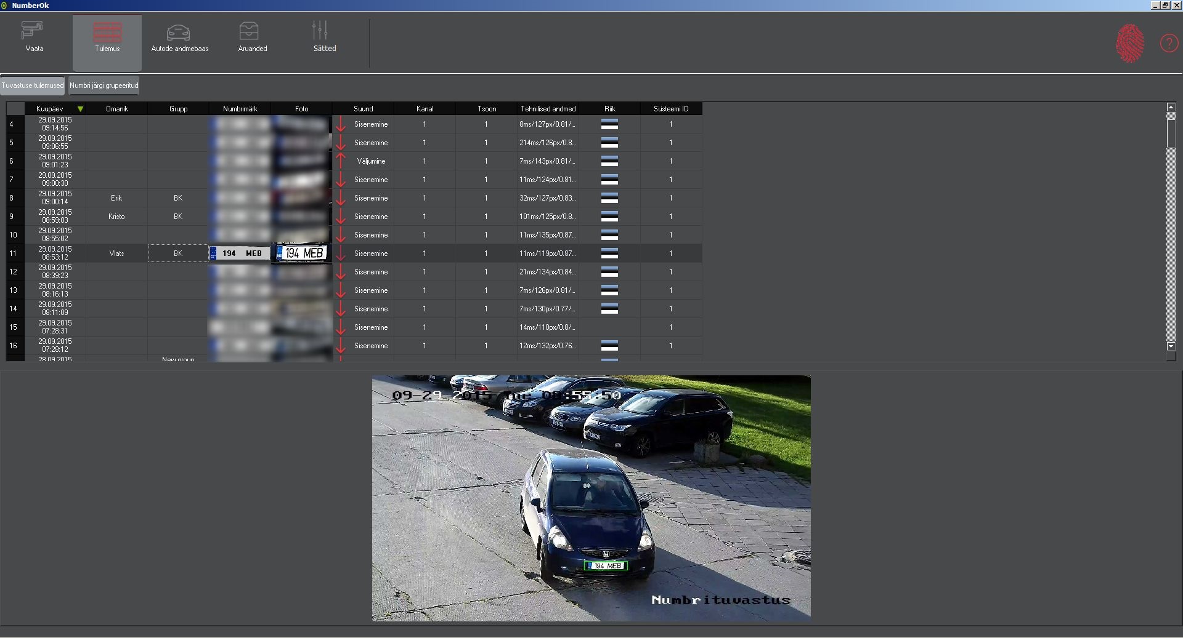
Task: Click the Riik column header
Action: click(610, 109)
